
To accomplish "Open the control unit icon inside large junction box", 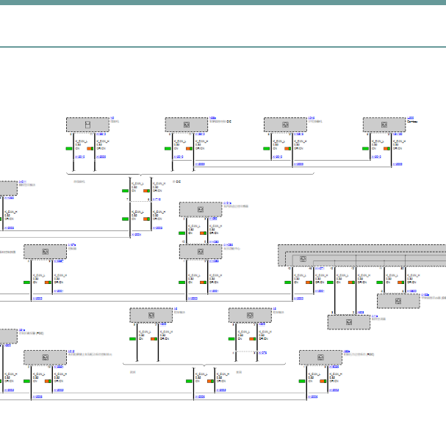I will click(x=303, y=259).
